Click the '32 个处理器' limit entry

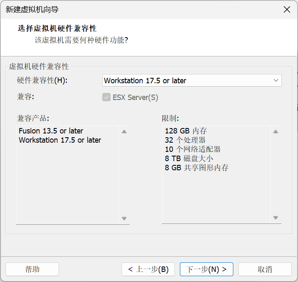tap(185, 140)
